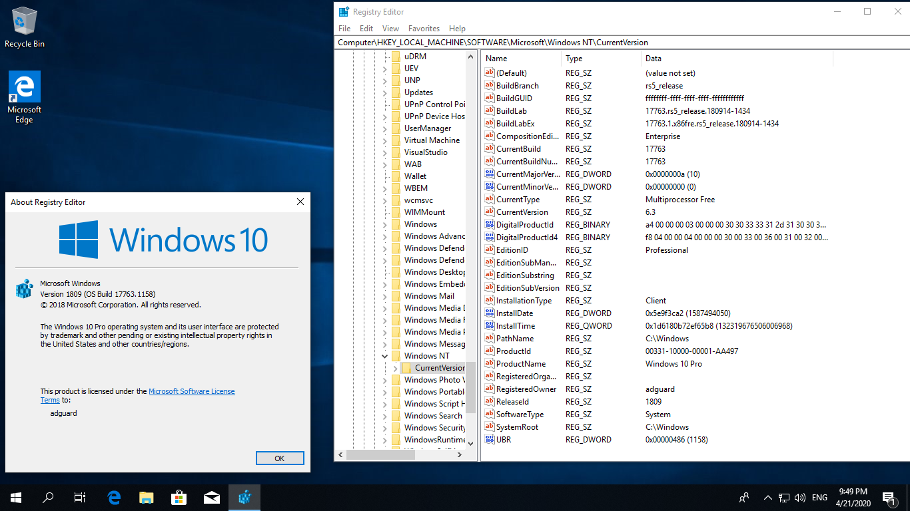Open Task View on taskbar

pos(80,497)
